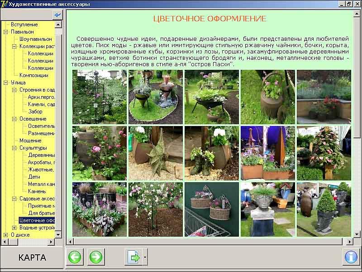Expand the О диске node
Screen dimensions: 362x272
(6, 235)
